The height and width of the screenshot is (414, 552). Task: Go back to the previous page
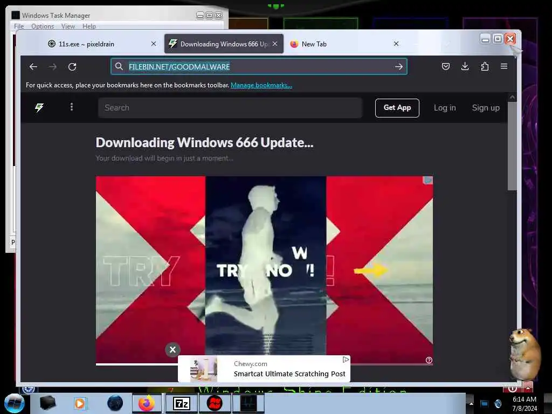pos(33,66)
